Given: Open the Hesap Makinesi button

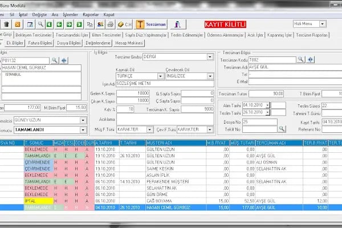Looking at the screenshot, I should [129, 43].
